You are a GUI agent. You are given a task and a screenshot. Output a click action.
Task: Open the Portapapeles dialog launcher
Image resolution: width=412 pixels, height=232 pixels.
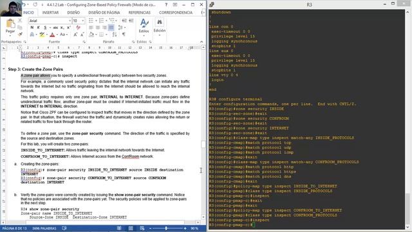(x=25, y=42)
